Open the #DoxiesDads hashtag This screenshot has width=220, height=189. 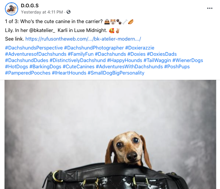coord(162,54)
